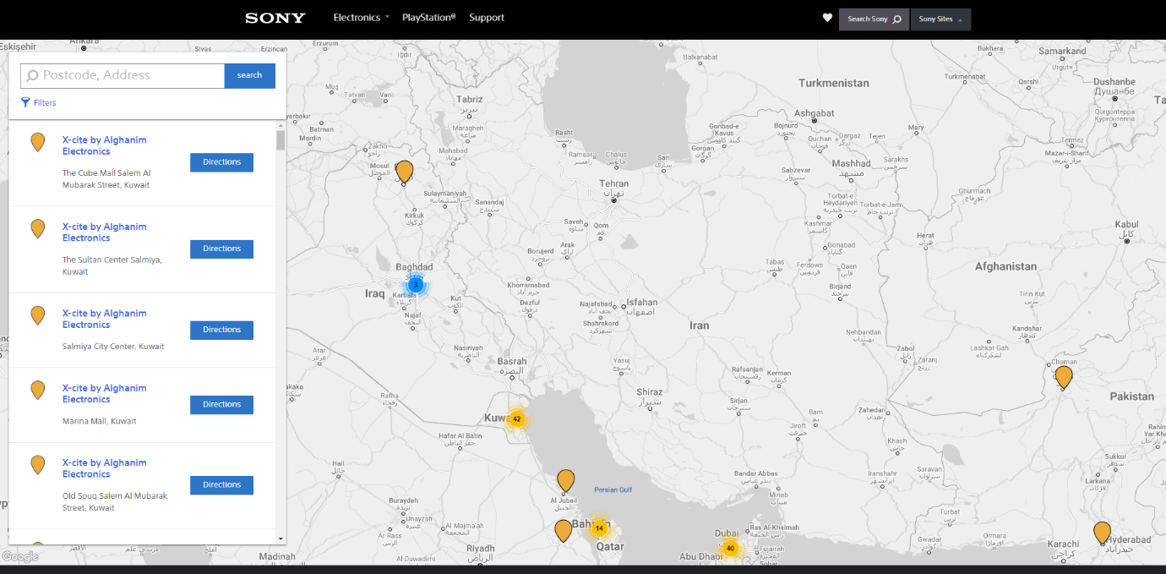
Task: Click the Sony logo
Action: pos(275,18)
